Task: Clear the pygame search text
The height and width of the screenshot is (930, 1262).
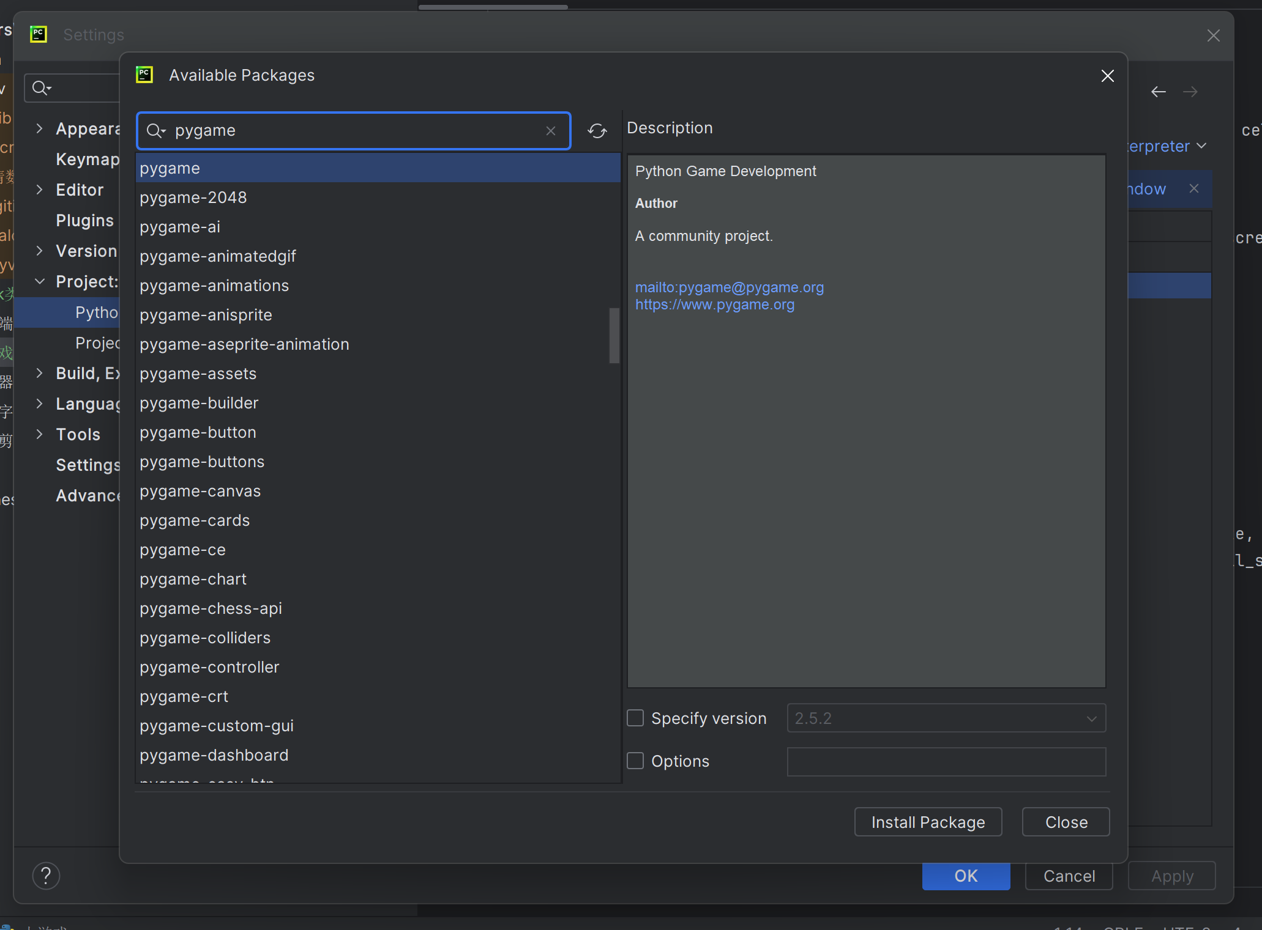Action: click(551, 131)
